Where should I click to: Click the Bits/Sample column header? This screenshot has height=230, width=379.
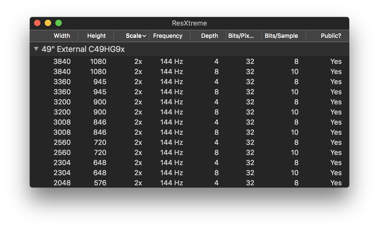pos(281,36)
